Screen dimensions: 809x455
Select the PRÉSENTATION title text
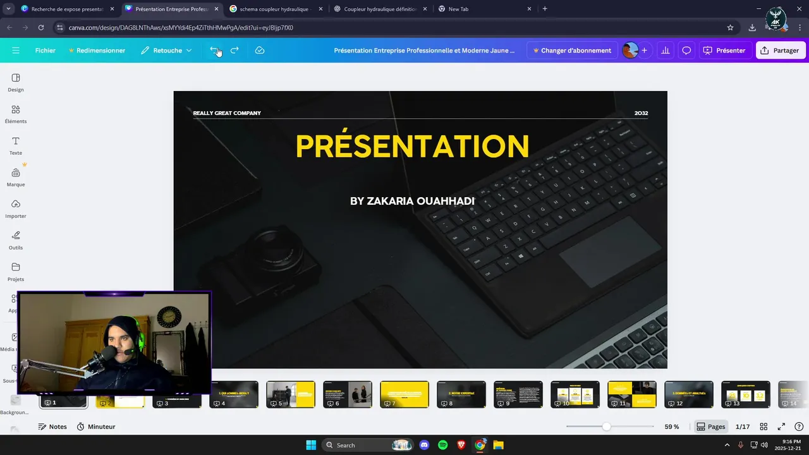point(412,146)
